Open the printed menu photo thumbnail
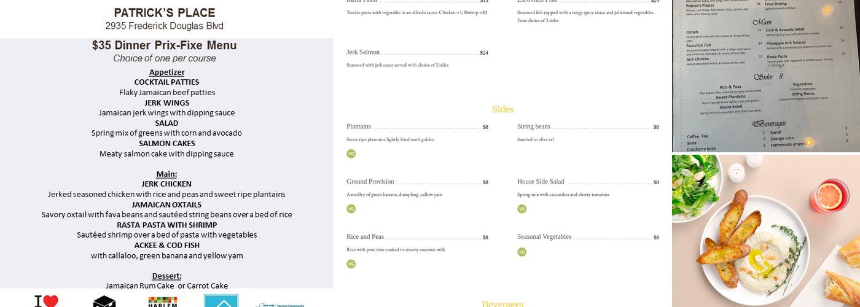 pos(766,76)
